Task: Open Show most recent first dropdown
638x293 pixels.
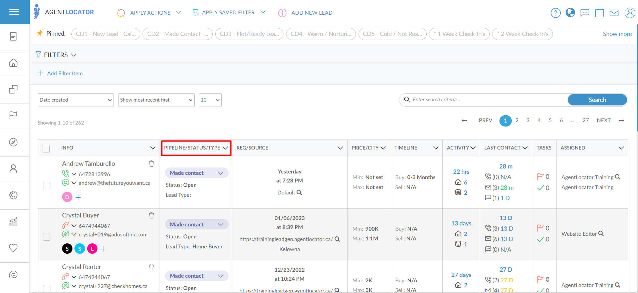Action: [156, 100]
